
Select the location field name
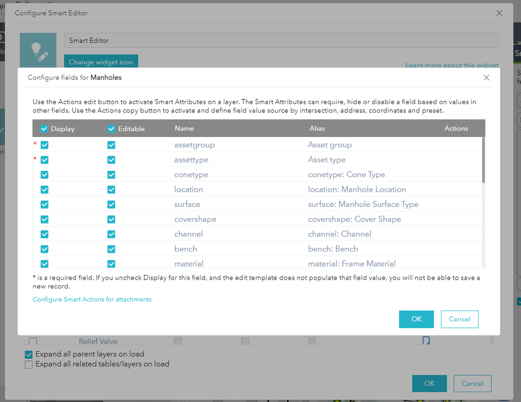pos(189,190)
